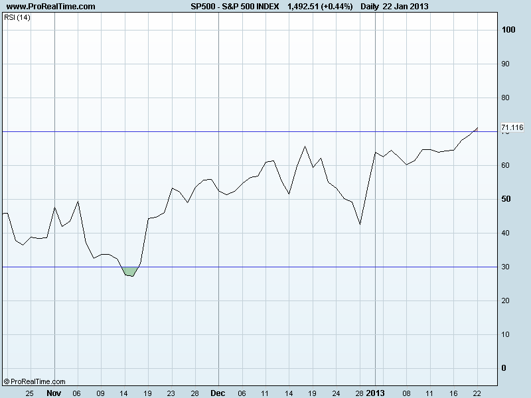Click the 09 date label on x-axis
This screenshot has height=398, width=531.
tap(101, 393)
